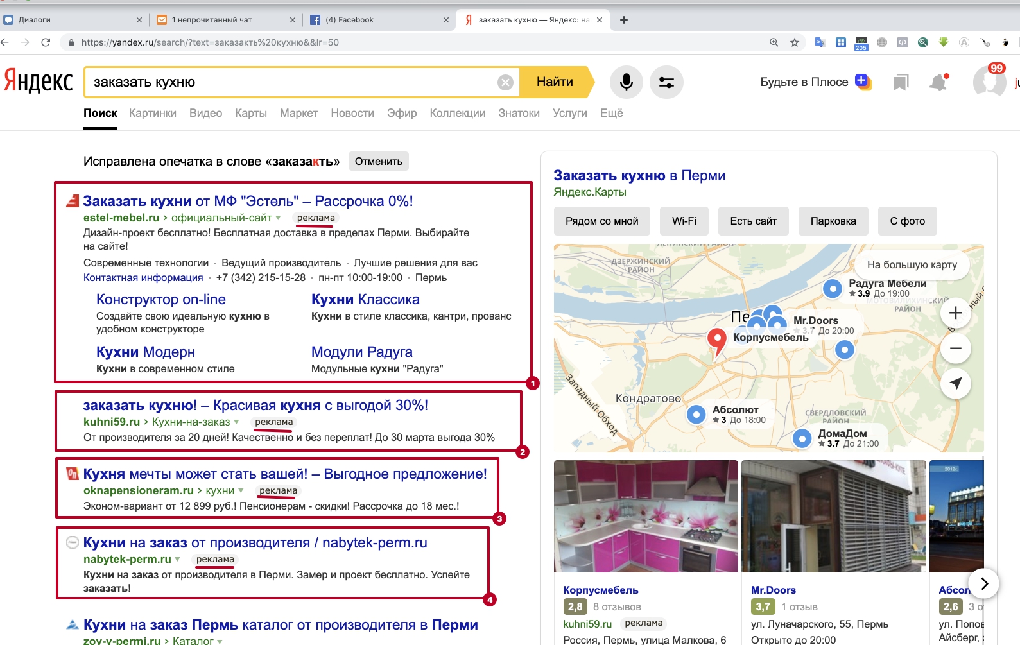
Task: Click the microphone voice search icon
Action: (626, 82)
